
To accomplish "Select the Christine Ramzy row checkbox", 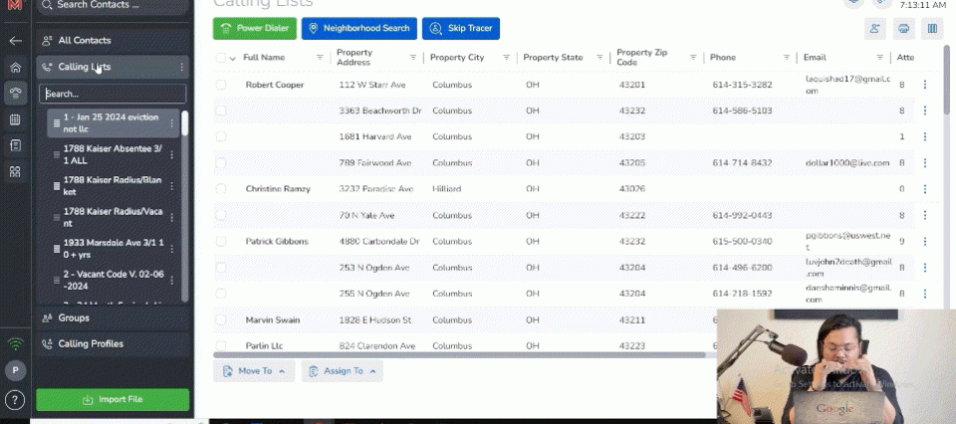I will [x=221, y=188].
